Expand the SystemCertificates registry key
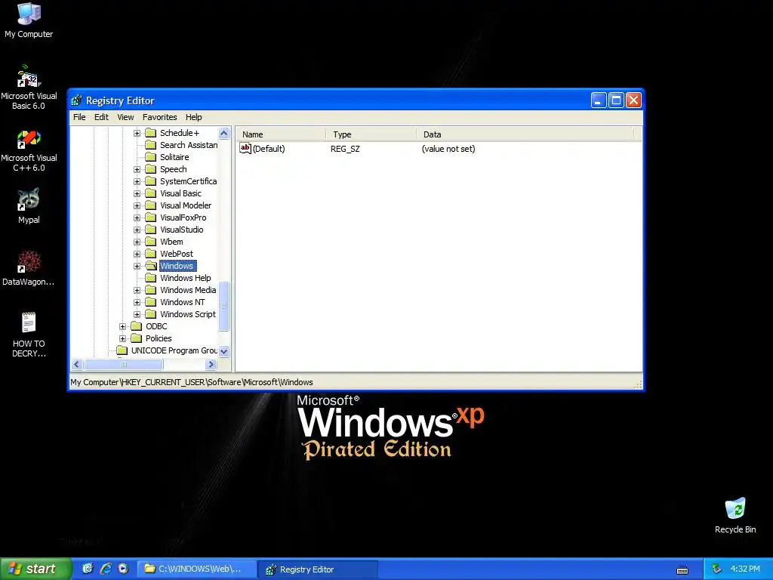The image size is (773, 580). [137, 181]
